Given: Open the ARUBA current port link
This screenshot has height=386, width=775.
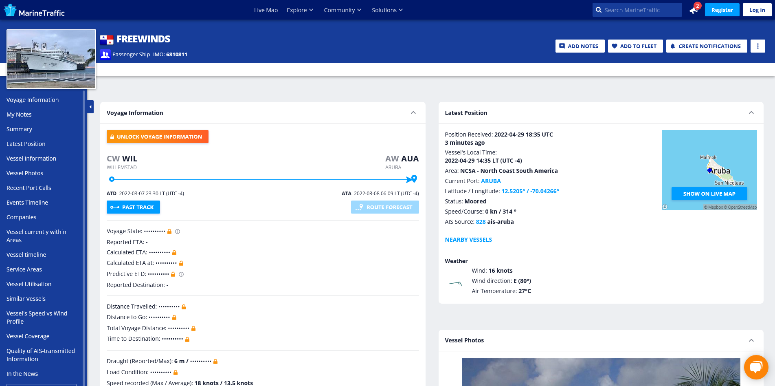Looking at the screenshot, I should (x=491, y=181).
